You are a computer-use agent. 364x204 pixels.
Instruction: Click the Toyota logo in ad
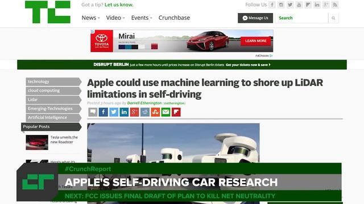pos(102,41)
